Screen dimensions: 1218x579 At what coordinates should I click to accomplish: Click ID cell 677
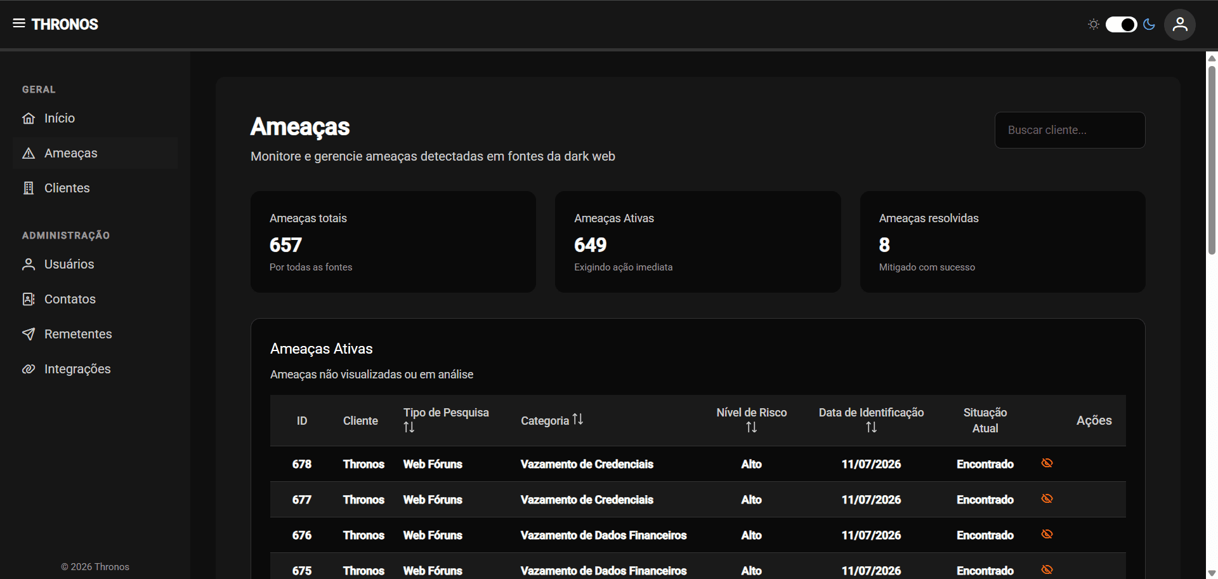click(302, 500)
